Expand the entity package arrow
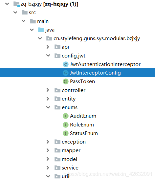The image size is (155, 180). point(48,99)
